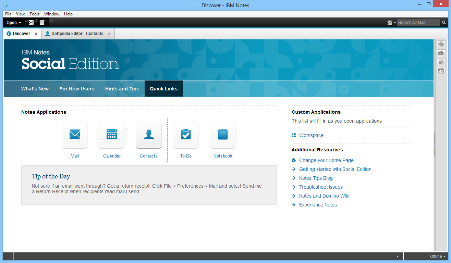Expand the status bar message arrow

pyautogui.click(x=398, y=256)
